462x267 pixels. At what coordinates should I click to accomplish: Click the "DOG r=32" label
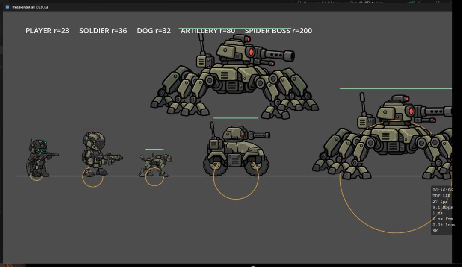pyautogui.click(x=154, y=31)
